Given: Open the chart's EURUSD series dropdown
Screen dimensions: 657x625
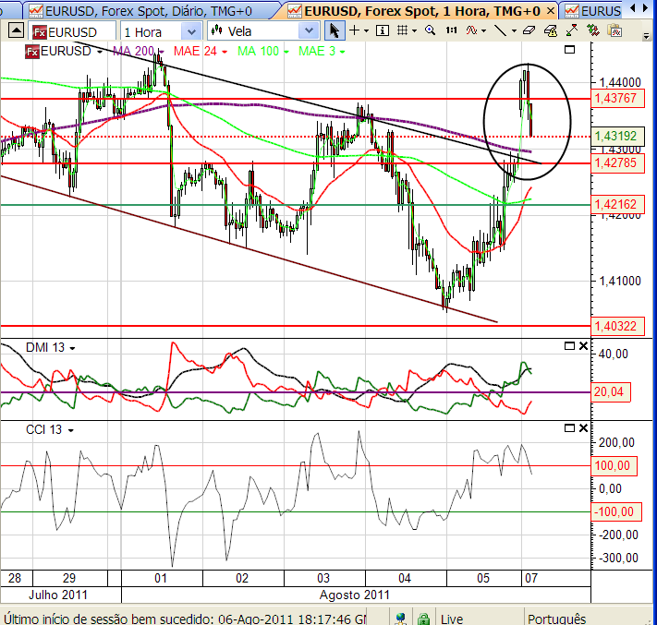Looking at the screenshot, I should tap(100, 52).
